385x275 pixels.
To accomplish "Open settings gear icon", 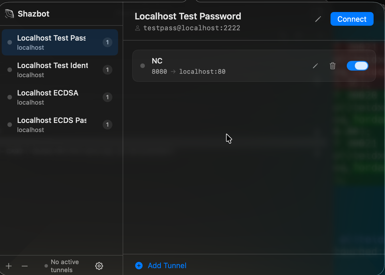I will click(x=99, y=266).
